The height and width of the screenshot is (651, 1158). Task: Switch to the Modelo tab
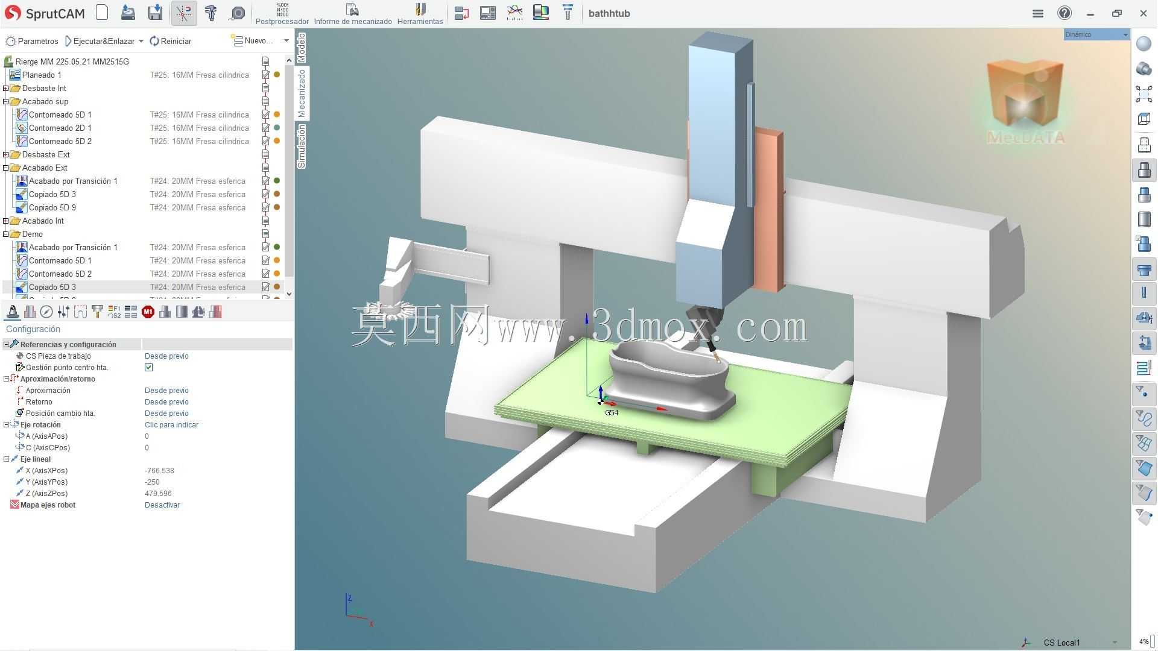click(302, 48)
